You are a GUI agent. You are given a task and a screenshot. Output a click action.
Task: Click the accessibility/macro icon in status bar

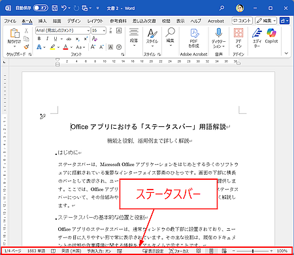point(120,251)
